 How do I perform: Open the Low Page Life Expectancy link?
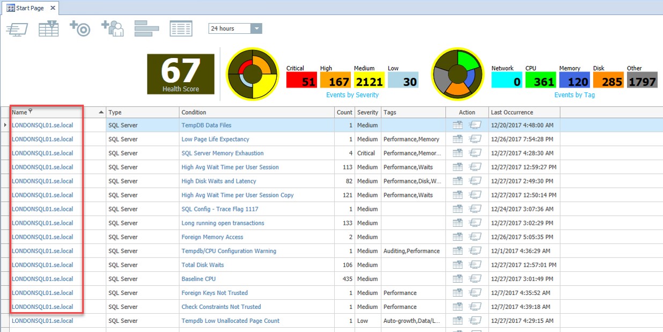pos(215,139)
